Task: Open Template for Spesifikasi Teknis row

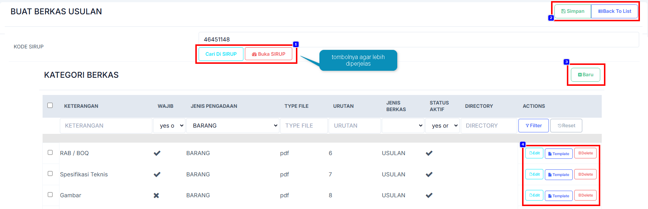Action: (x=558, y=175)
